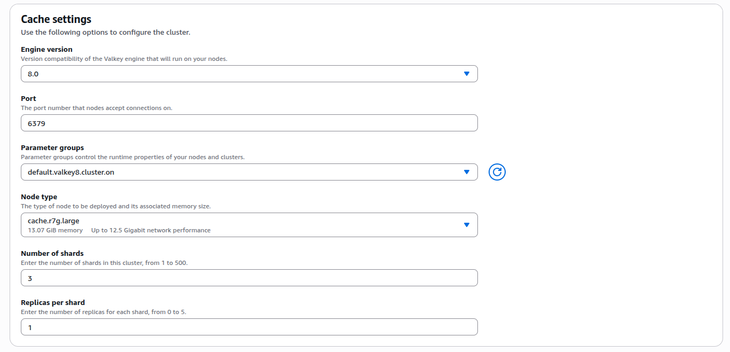Viewport: 730px width, 352px height.
Task: Select the Replicas per shard input box
Action: [x=249, y=327]
